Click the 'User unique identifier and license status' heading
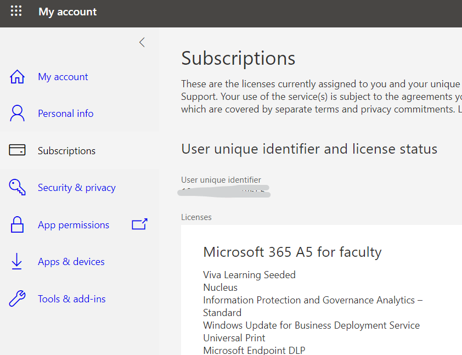 [x=309, y=149]
